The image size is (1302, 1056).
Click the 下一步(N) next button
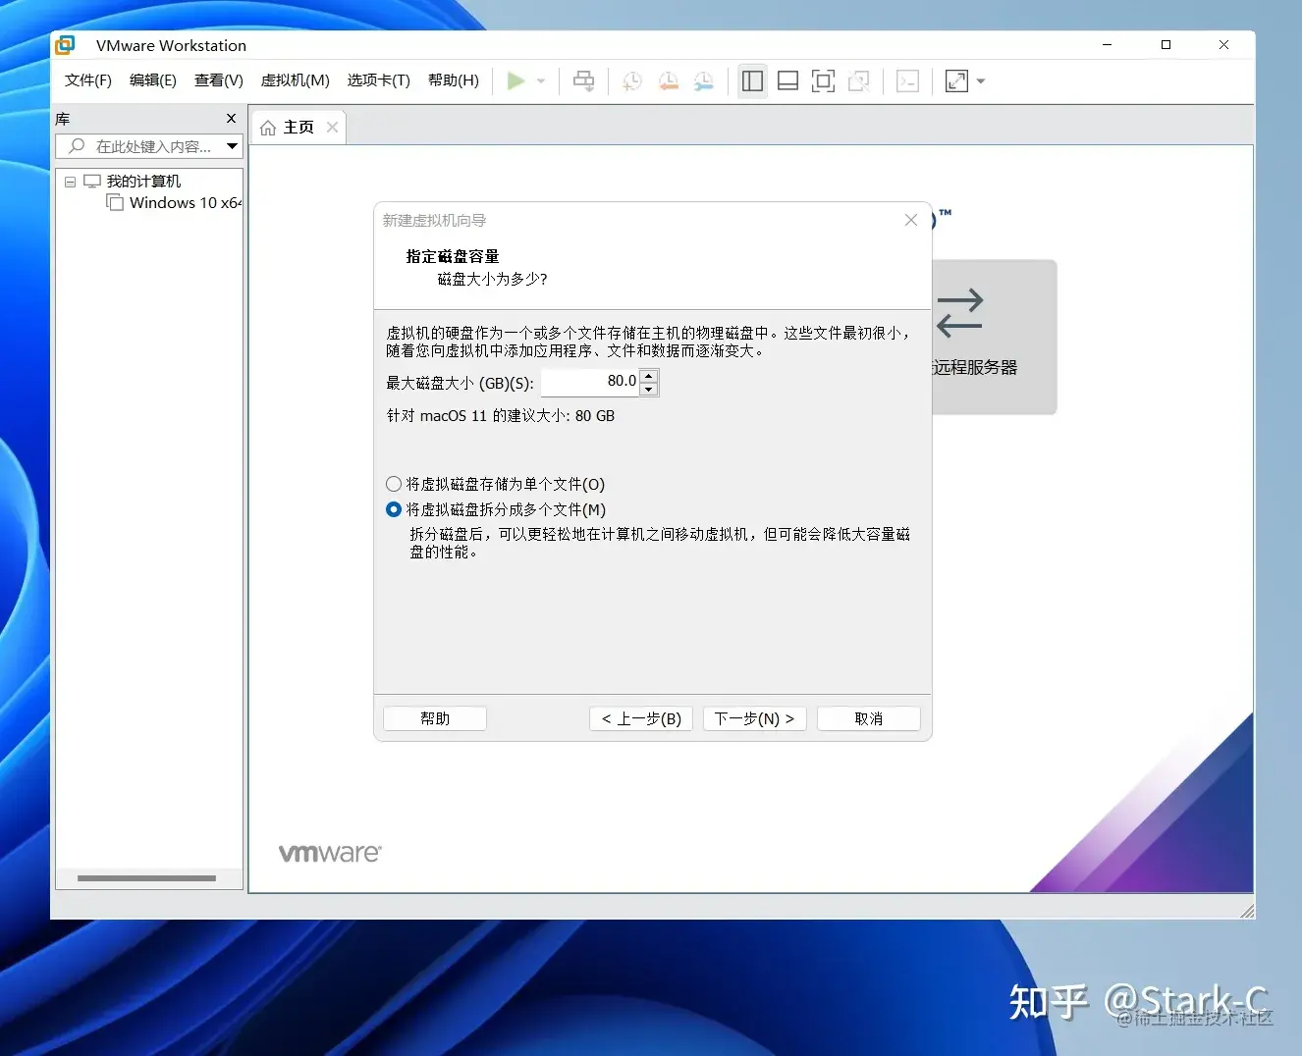click(x=754, y=718)
